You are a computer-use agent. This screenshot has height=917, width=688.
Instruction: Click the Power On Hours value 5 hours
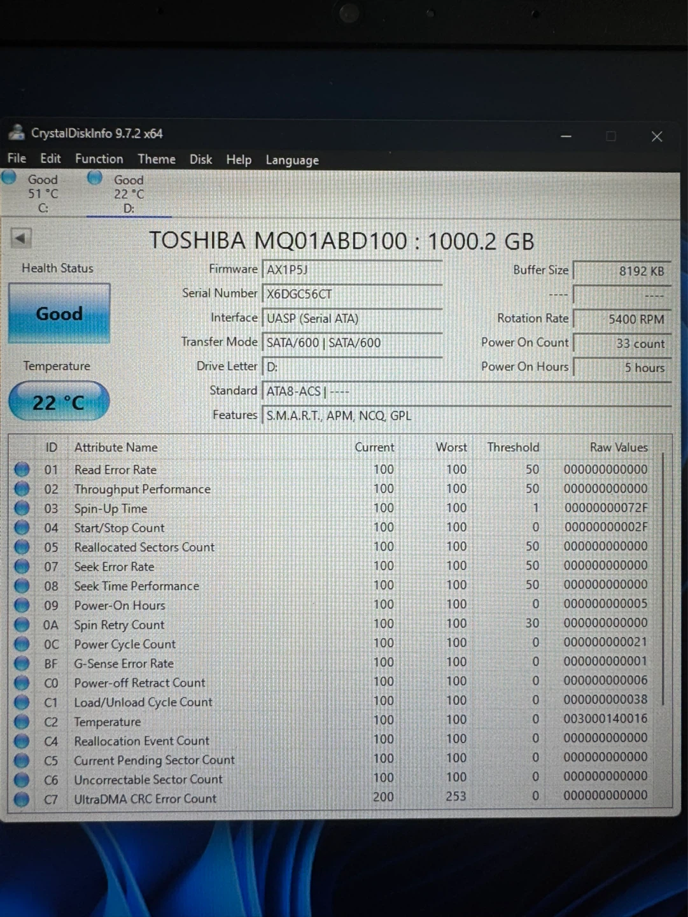click(622, 367)
